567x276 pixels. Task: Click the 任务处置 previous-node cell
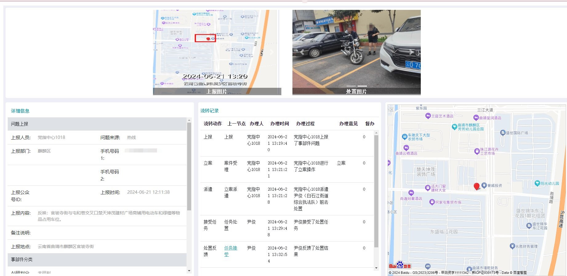coord(231,225)
